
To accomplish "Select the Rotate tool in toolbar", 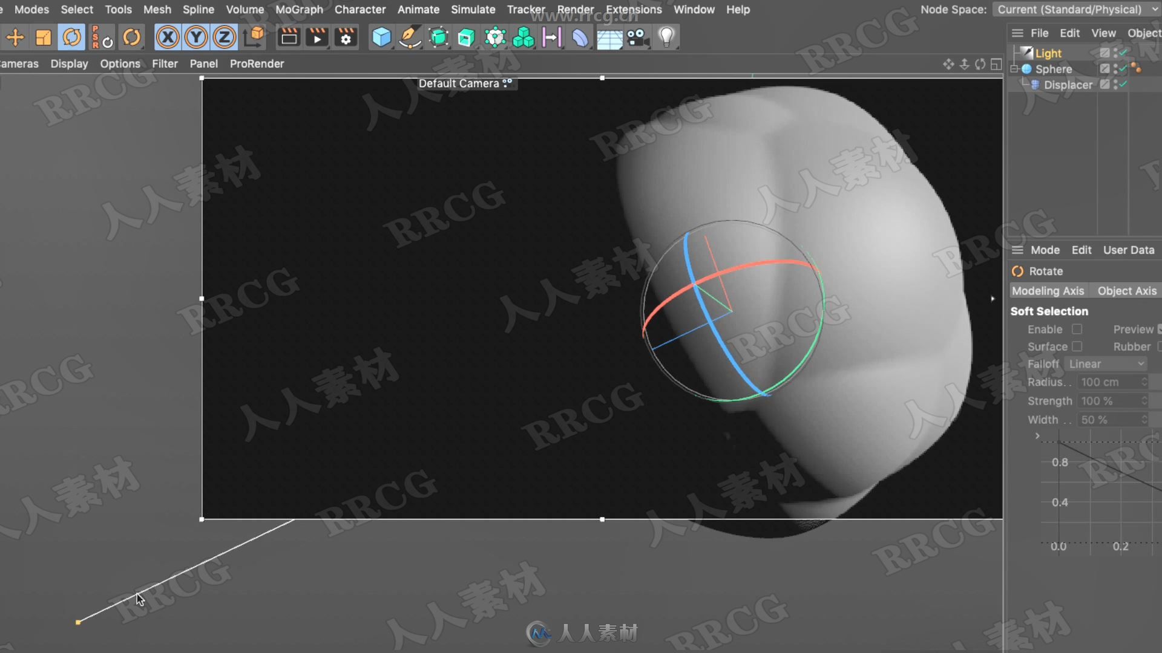I will click(x=72, y=37).
